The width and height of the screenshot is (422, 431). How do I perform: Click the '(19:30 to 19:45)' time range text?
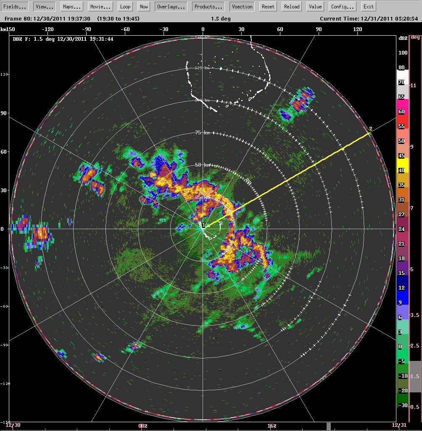pyautogui.click(x=119, y=19)
